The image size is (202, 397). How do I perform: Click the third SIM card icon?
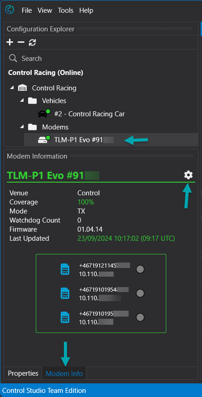coord(65,318)
